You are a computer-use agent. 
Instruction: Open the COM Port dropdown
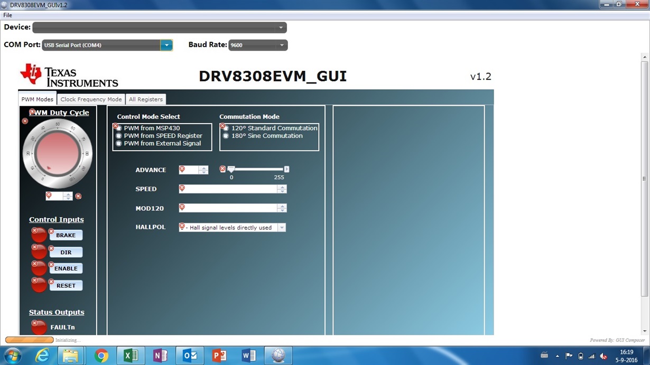click(x=166, y=45)
